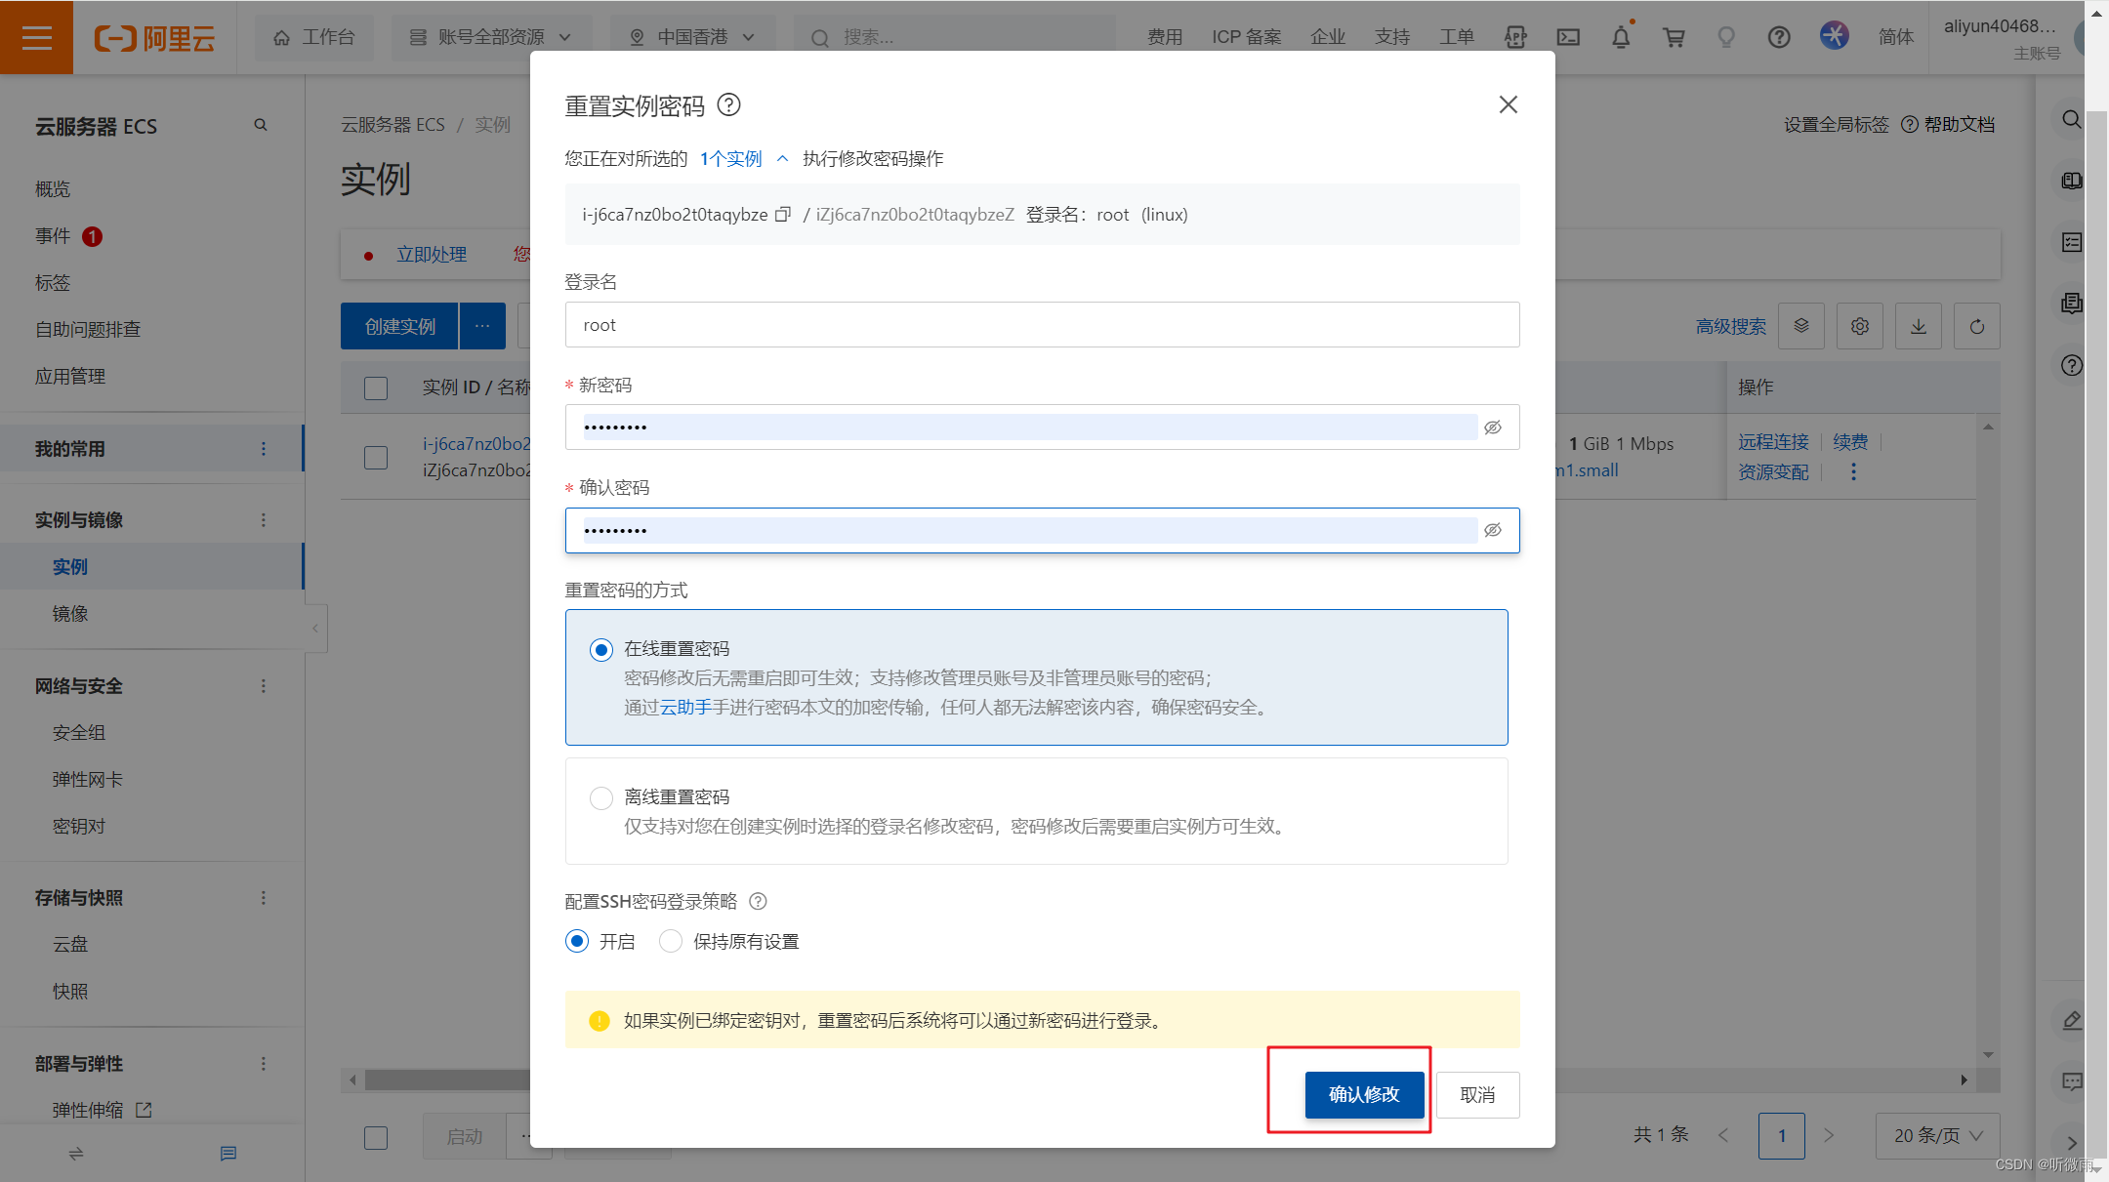Image resolution: width=2109 pixels, height=1182 pixels.
Task: Click 创建实例 button
Action: click(399, 326)
